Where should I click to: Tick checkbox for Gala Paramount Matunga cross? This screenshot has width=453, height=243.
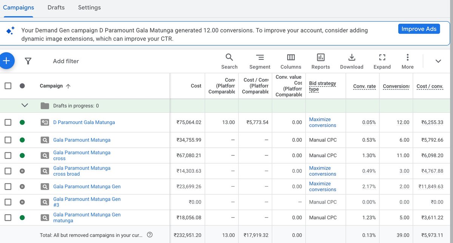click(x=8, y=155)
